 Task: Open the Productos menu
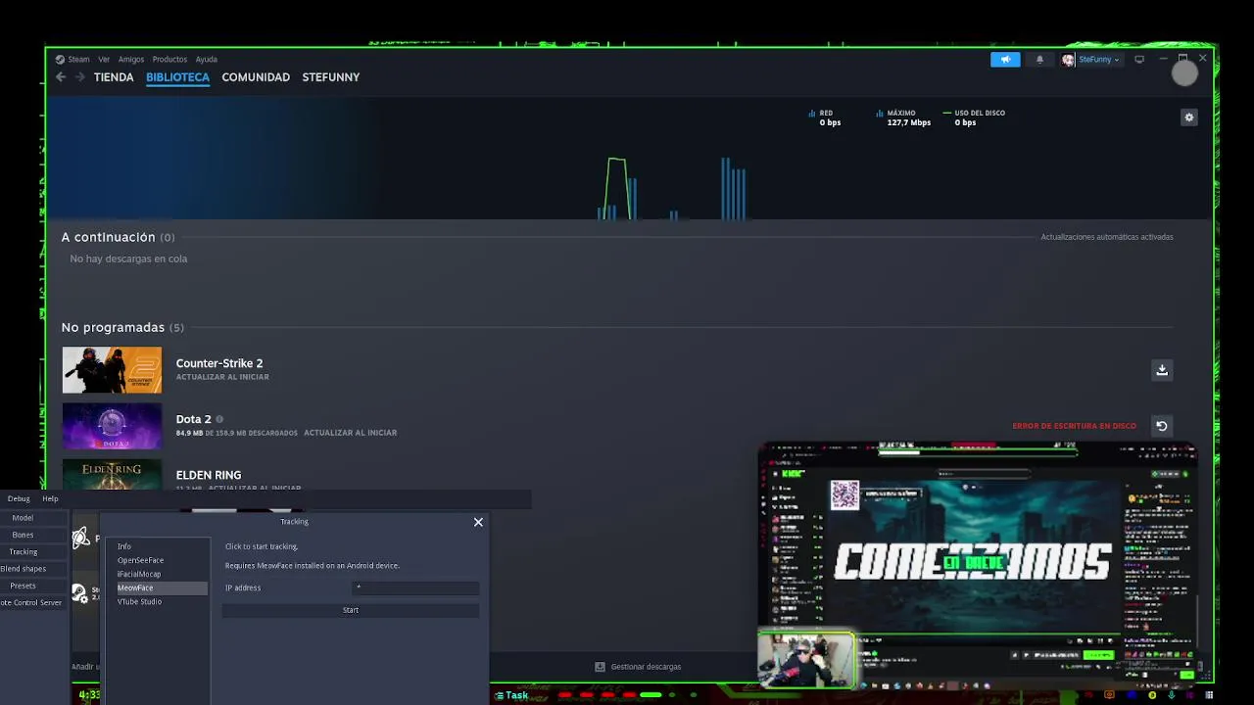click(169, 60)
